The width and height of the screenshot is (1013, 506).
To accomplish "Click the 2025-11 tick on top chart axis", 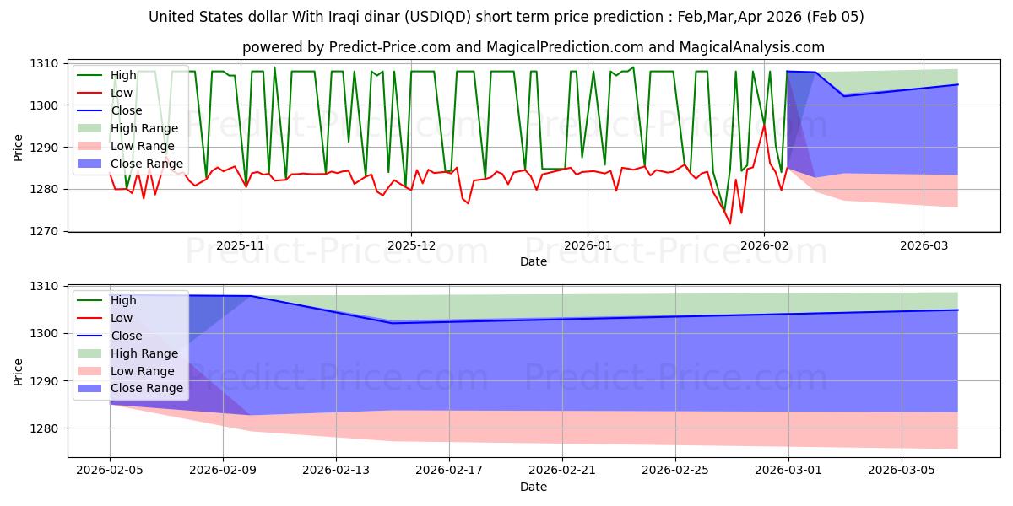I will (x=241, y=245).
